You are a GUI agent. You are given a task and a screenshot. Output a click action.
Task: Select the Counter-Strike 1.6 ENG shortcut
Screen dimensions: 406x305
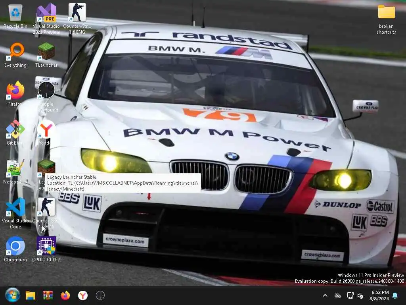point(77,19)
